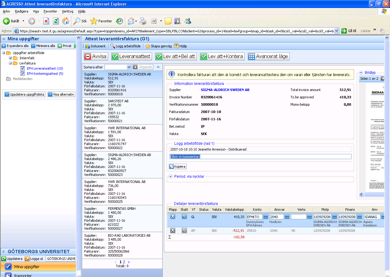Click the Konto input field EFHKTO
This screenshot has width=390, height=277.
pos(254,217)
